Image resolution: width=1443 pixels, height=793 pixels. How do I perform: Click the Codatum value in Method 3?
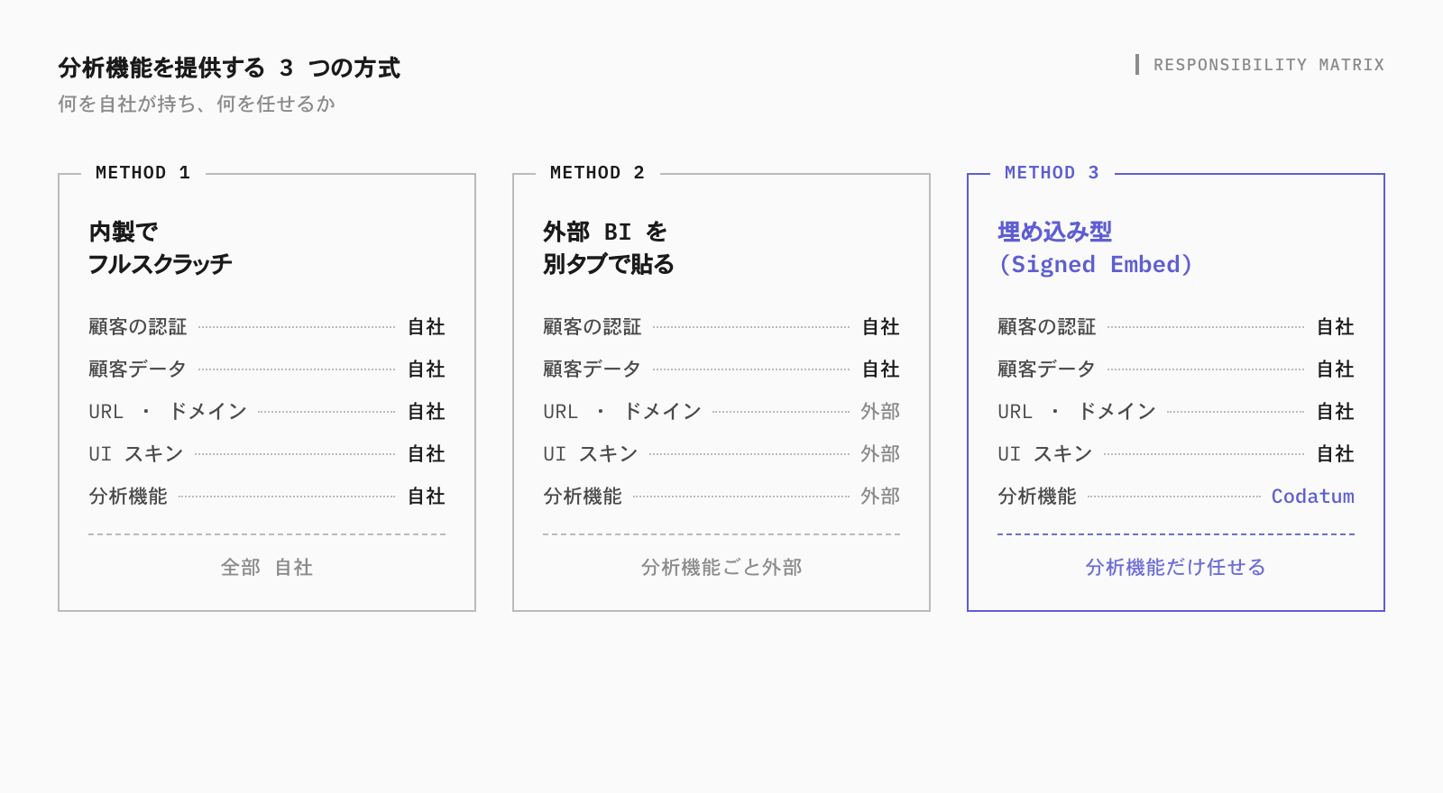tap(1313, 496)
